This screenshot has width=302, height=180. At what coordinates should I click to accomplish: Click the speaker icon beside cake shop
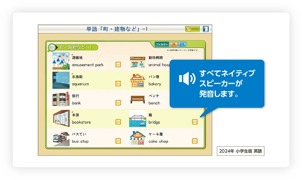pos(195,141)
